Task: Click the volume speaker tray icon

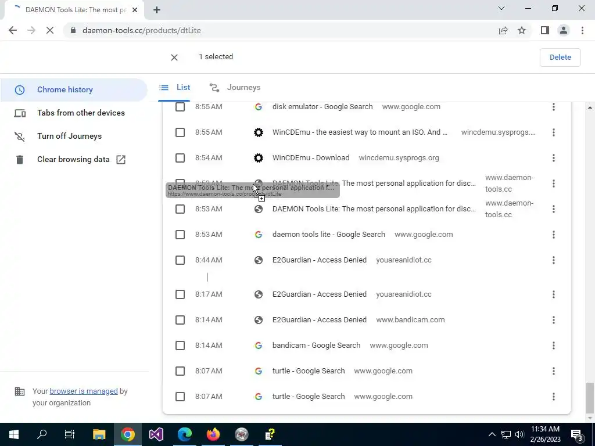Action: click(x=519, y=434)
